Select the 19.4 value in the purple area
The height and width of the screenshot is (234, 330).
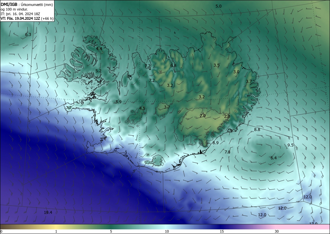coord(48,213)
